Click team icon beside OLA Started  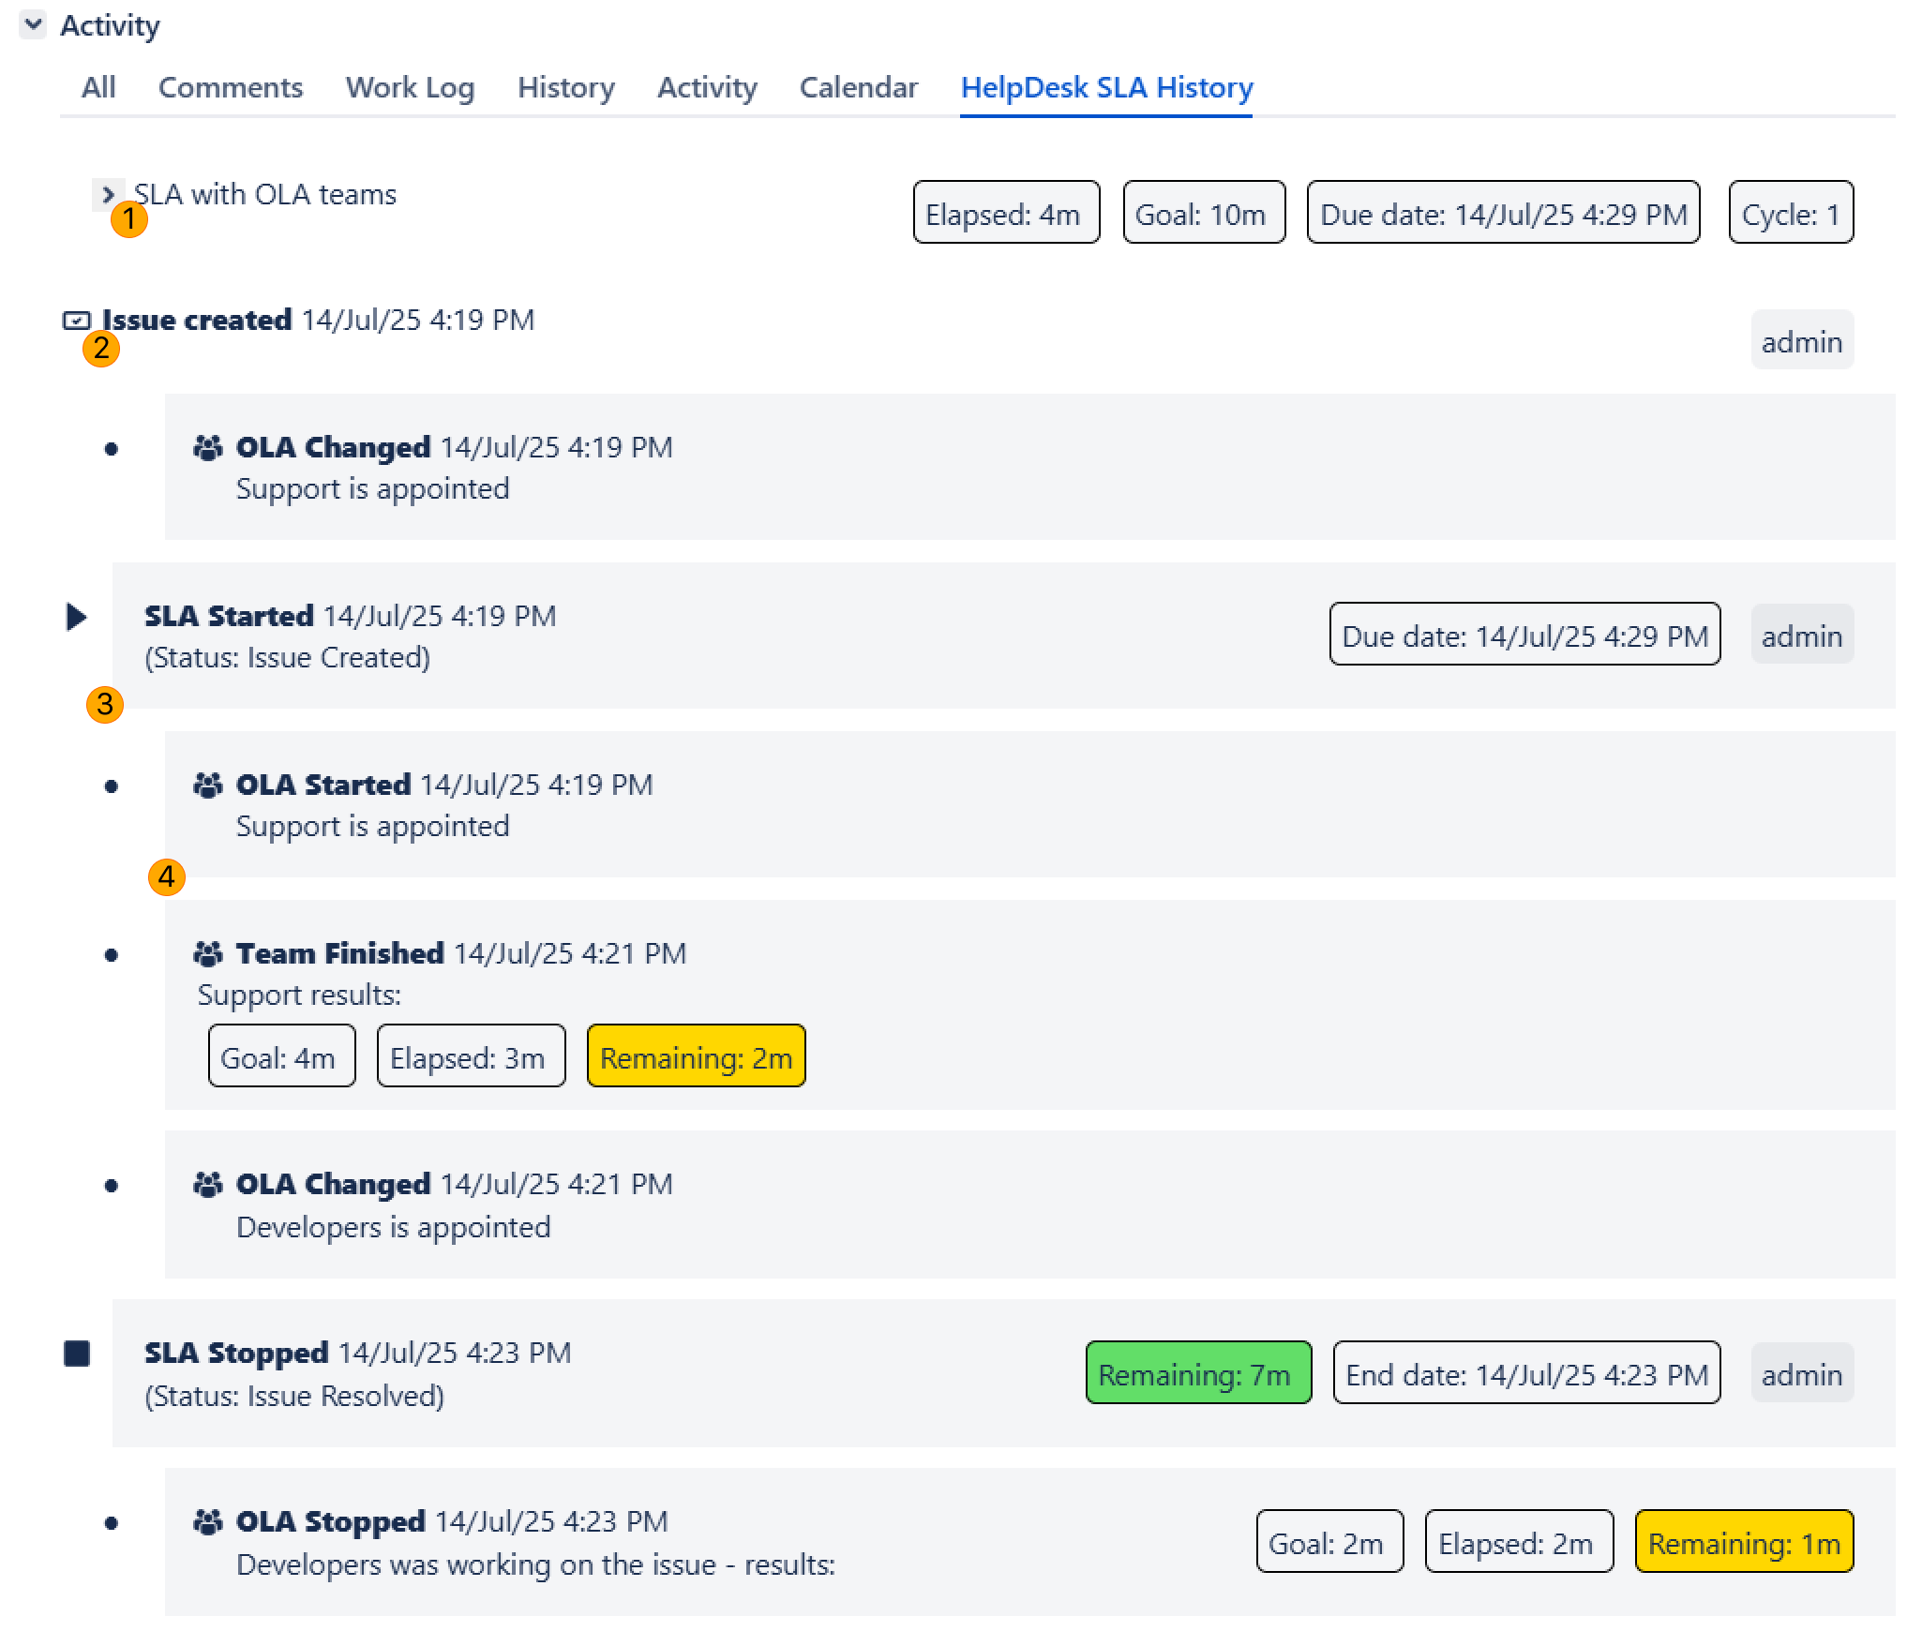[x=208, y=786]
